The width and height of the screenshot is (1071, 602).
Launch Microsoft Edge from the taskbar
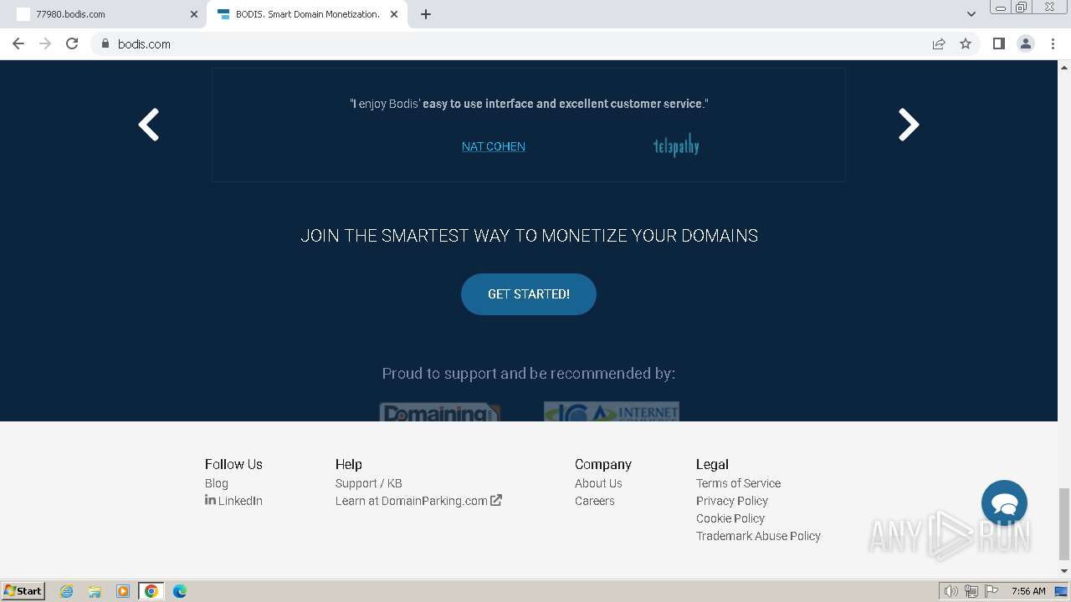(180, 591)
